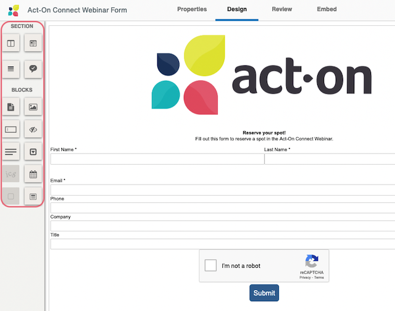
Task: Click the 'First Name *' label
Action: [x=63, y=149]
